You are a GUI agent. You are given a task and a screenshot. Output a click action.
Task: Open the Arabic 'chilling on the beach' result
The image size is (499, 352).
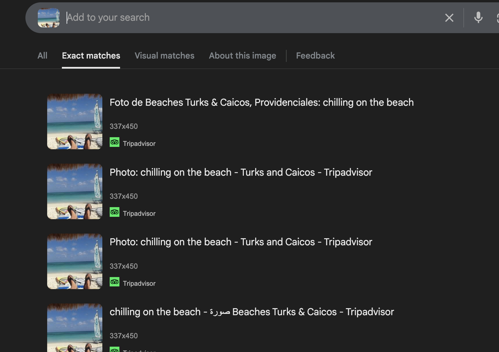click(x=252, y=312)
